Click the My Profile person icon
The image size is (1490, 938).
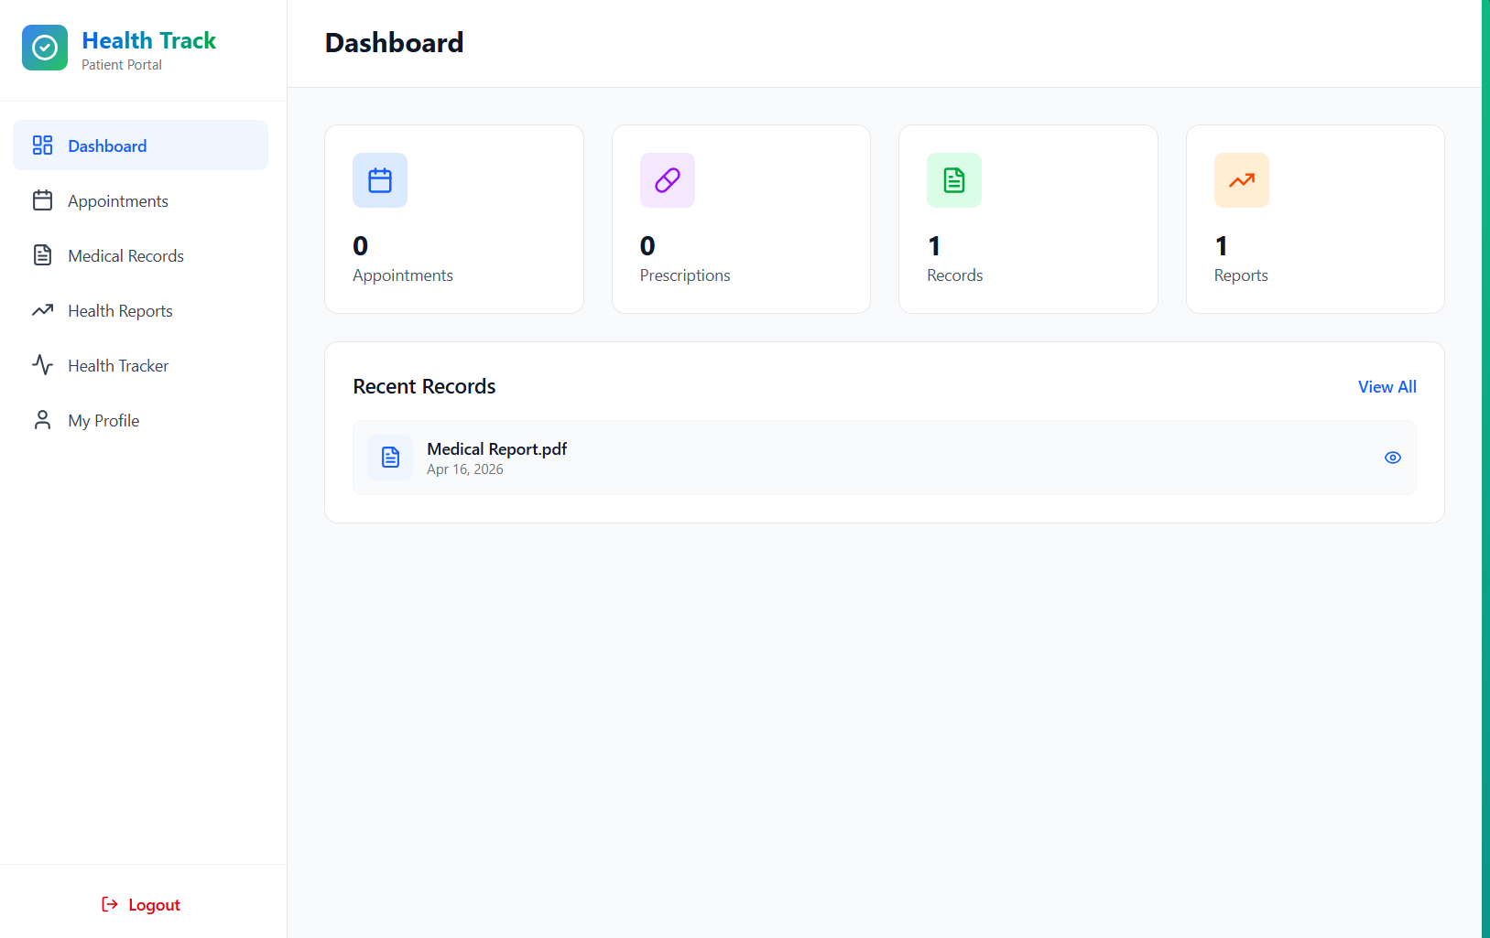click(42, 419)
